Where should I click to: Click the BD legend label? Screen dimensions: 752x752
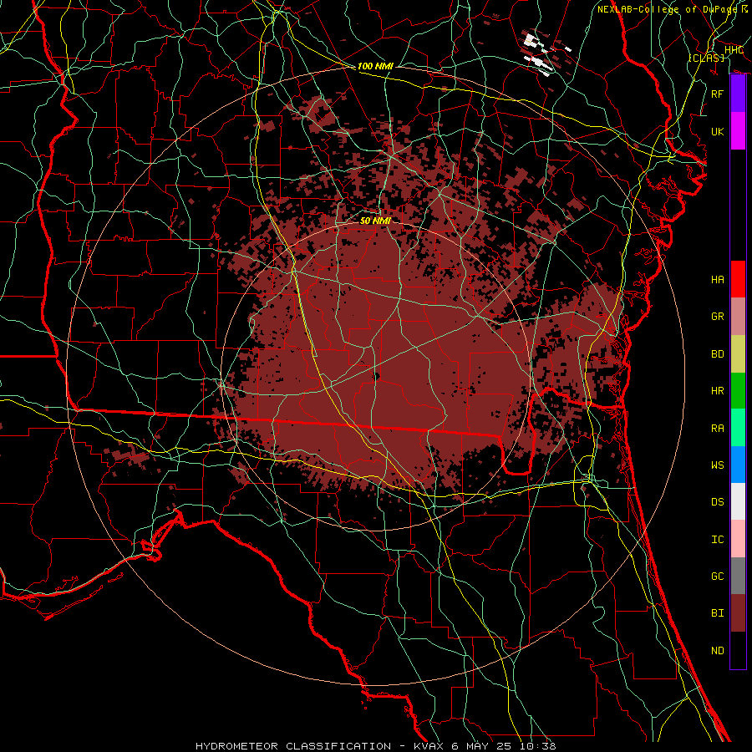point(718,354)
